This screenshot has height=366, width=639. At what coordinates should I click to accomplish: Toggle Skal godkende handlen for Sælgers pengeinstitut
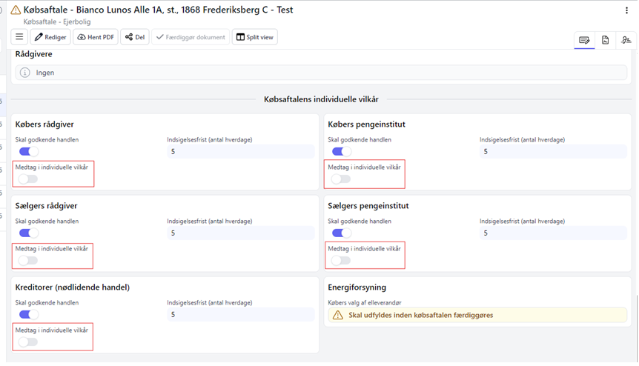click(x=341, y=233)
